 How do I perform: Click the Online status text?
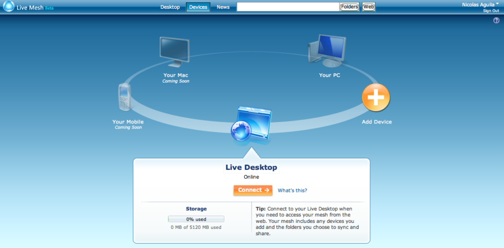point(252,177)
